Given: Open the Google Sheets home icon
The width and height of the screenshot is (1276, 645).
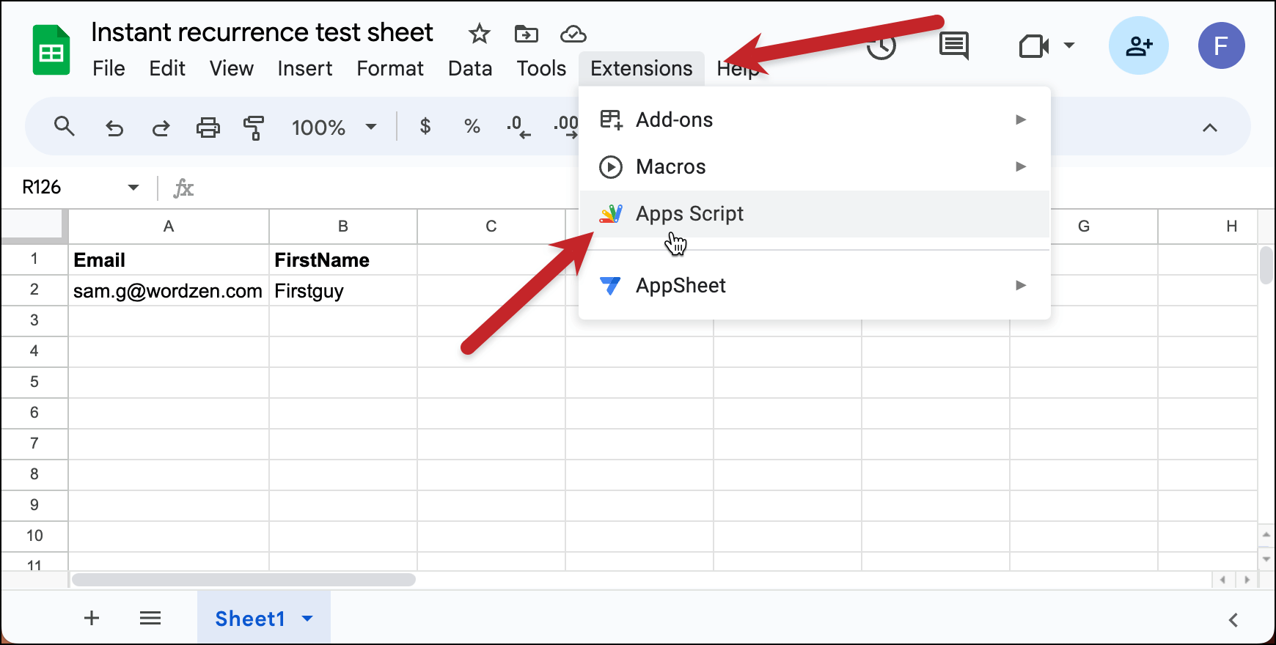Looking at the screenshot, I should [51, 50].
